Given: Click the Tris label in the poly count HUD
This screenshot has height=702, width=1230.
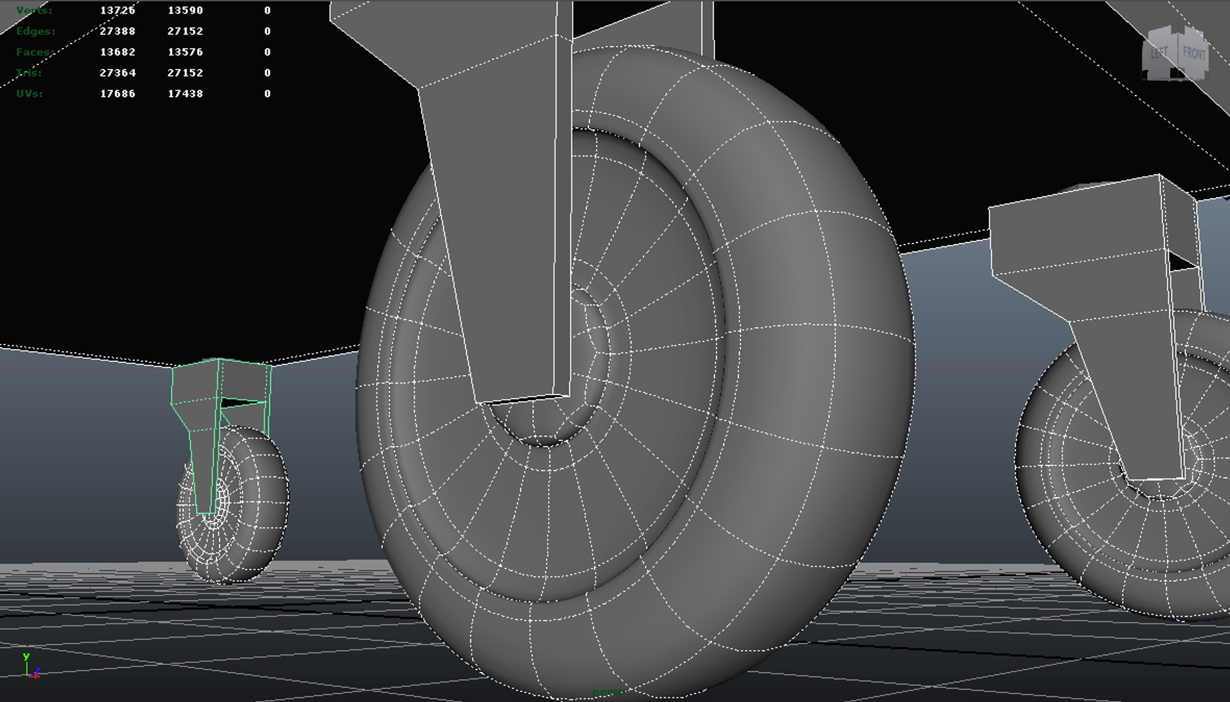Looking at the screenshot, I should point(29,73).
